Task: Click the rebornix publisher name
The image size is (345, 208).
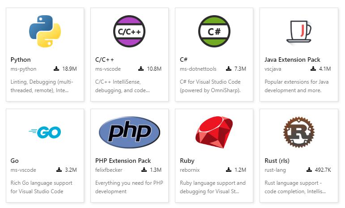Action: (191, 170)
